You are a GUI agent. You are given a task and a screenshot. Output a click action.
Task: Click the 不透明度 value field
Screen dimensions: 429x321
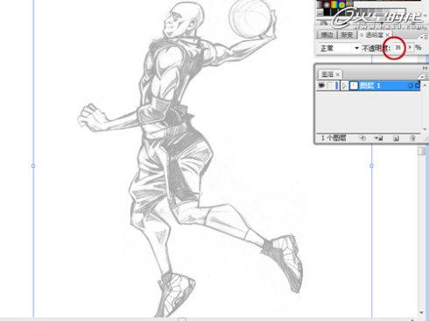[x=398, y=47]
